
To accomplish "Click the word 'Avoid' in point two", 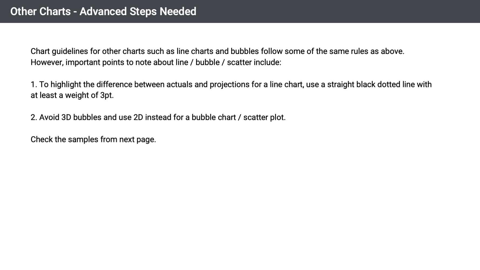I will pyautogui.click(x=49, y=117).
